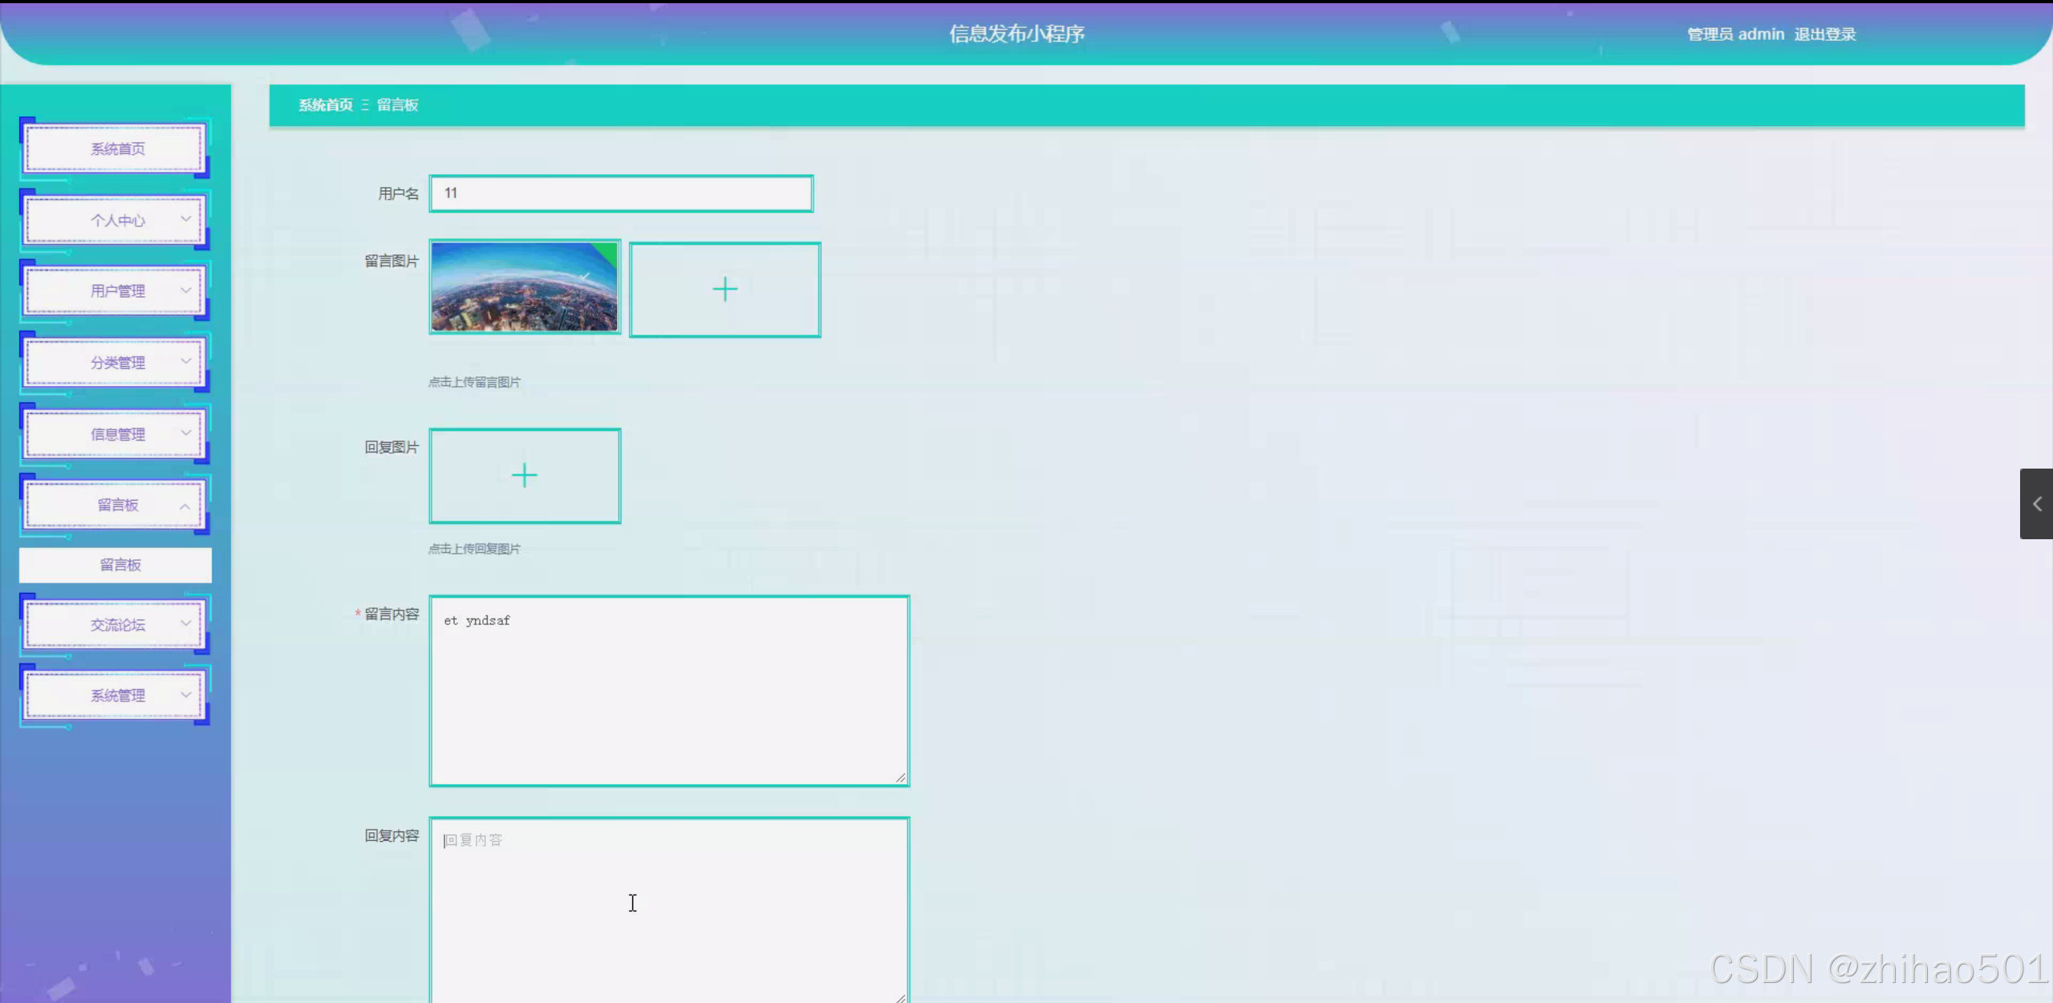This screenshot has height=1003, width=2053.
Task: Open the uploaded city skyline thumbnail
Action: point(523,287)
